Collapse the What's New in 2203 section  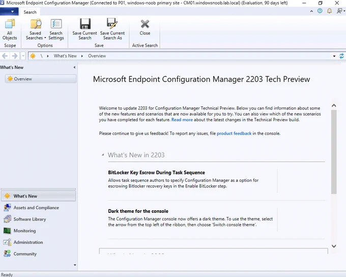(x=103, y=155)
